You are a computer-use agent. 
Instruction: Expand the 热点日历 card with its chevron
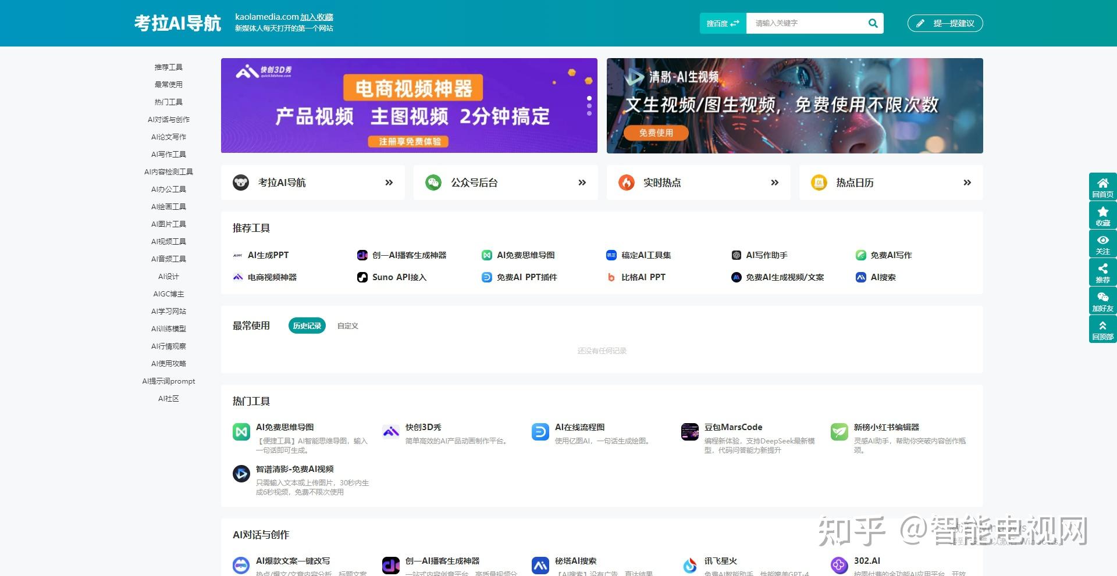tap(967, 182)
